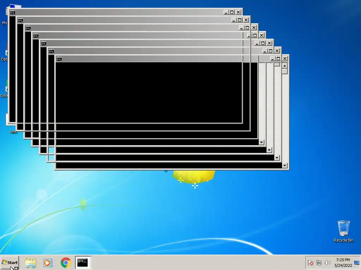Click inside the frontmost cmd window's black console area
Viewport: 361px width, 270px height.
(x=169, y=115)
